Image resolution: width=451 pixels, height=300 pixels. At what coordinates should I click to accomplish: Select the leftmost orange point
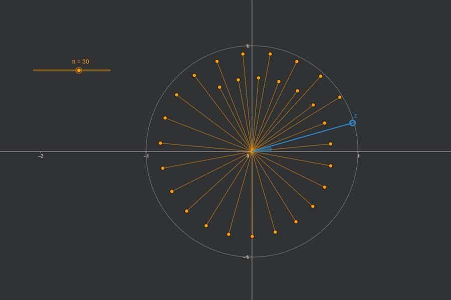click(160, 143)
